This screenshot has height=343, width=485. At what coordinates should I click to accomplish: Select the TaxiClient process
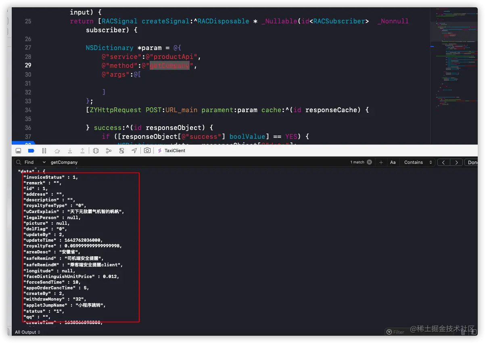click(x=171, y=151)
